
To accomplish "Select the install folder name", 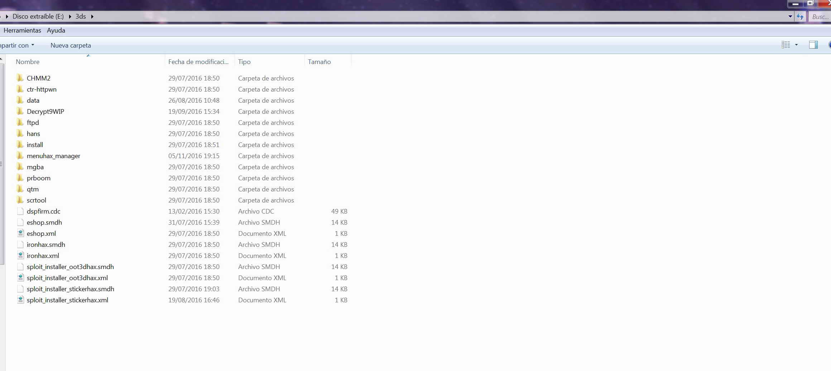I will [x=35, y=145].
